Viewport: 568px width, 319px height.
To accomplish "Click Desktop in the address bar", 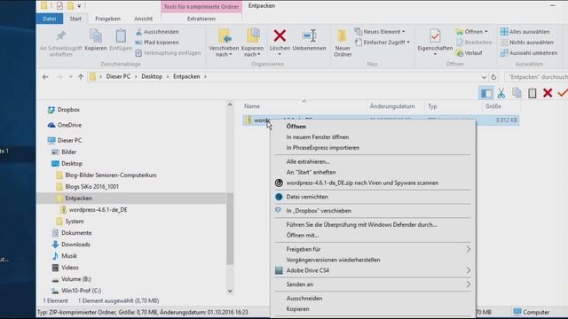I will pos(152,77).
